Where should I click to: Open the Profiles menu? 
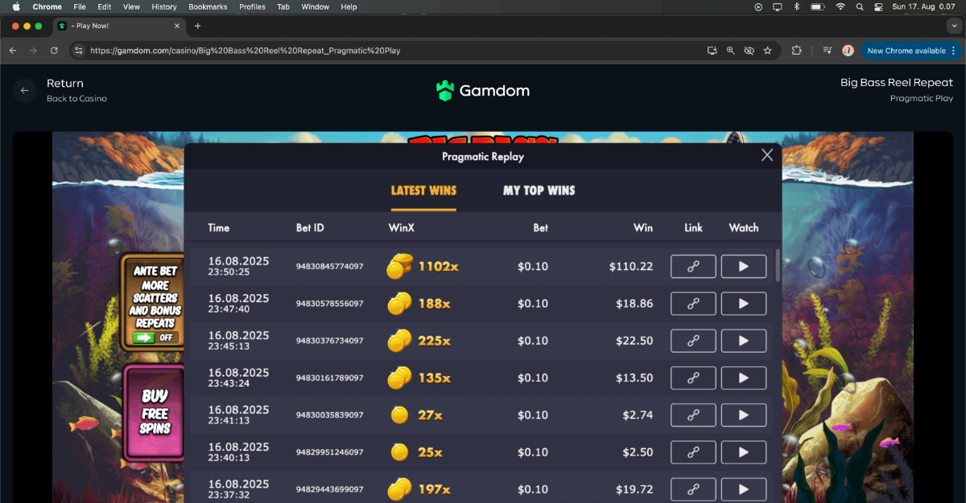tap(252, 6)
